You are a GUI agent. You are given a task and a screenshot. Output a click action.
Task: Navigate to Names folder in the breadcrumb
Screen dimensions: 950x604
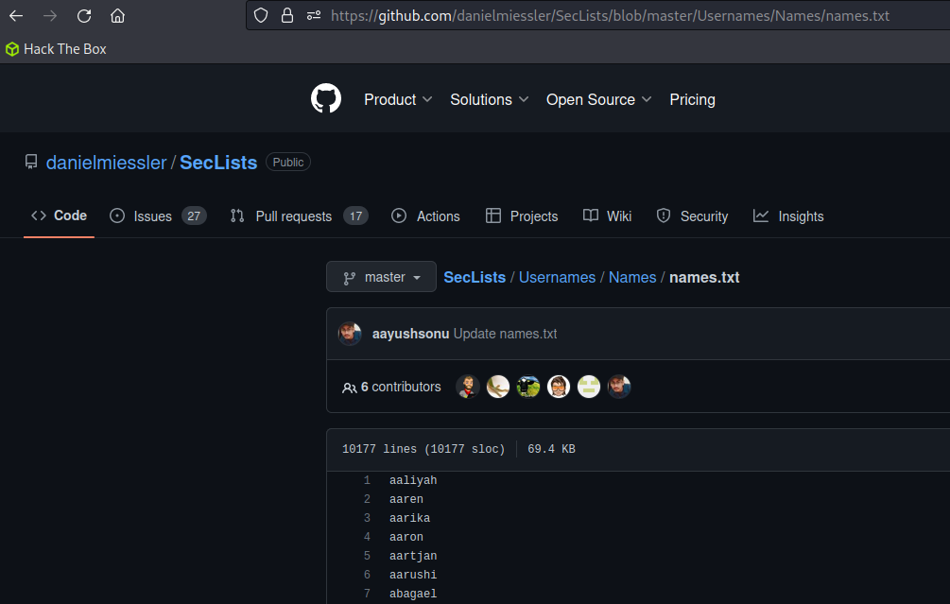click(632, 278)
